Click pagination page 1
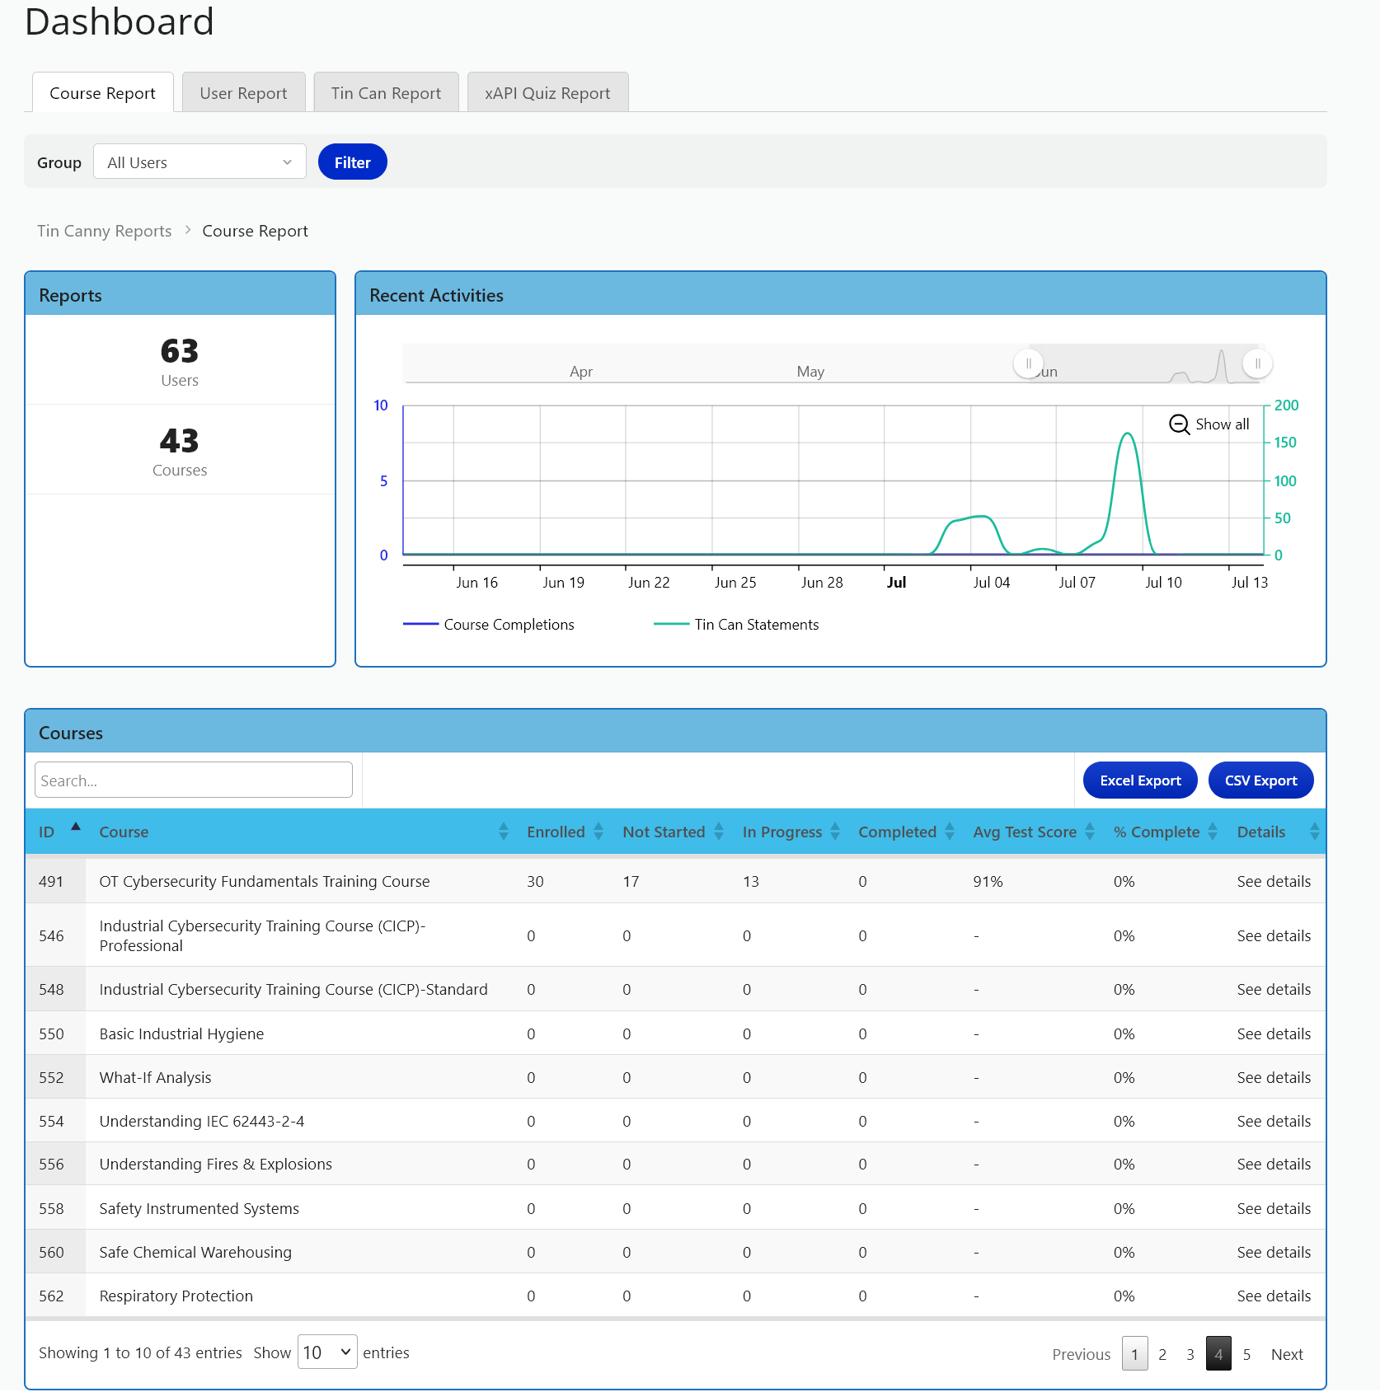Screen dimensions: 1380x1392 (x=1134, y=1354)
